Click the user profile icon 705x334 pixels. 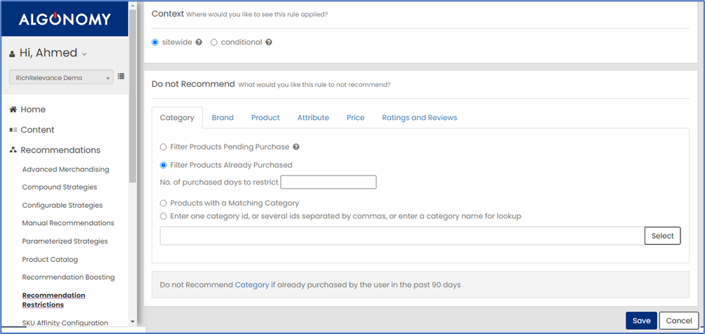click(12, 54)
